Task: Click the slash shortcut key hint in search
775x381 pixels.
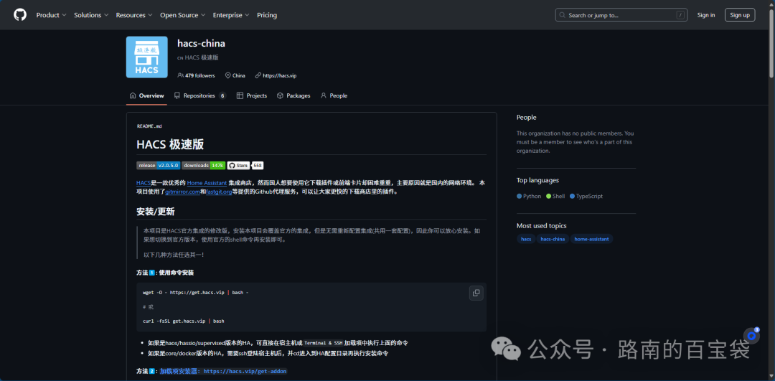Action: [680, 15]
